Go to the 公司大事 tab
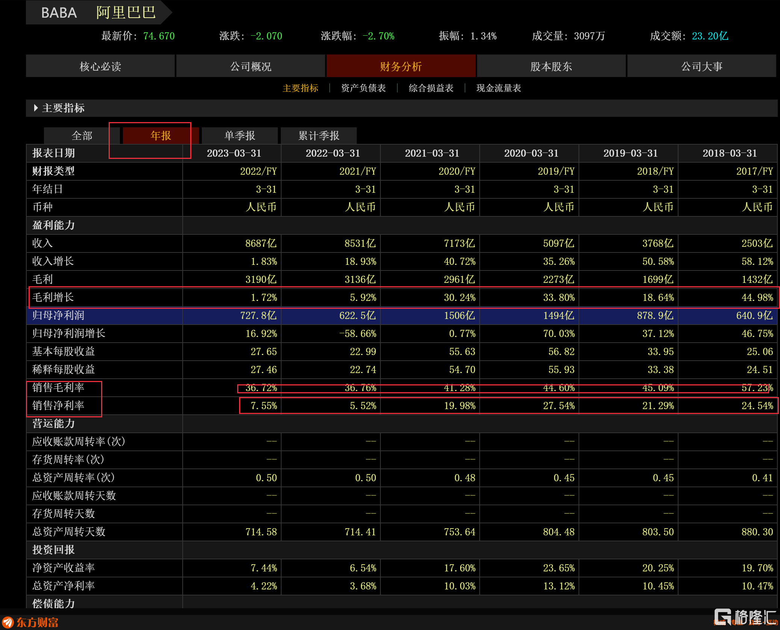This screenshot has height=630, width=780. [702, 66]
